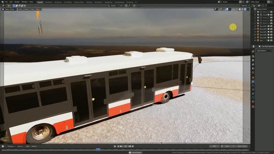Toggle proportional editing icon
The image size is (274, 154).
pyautogui.click(x=134, y=6)
